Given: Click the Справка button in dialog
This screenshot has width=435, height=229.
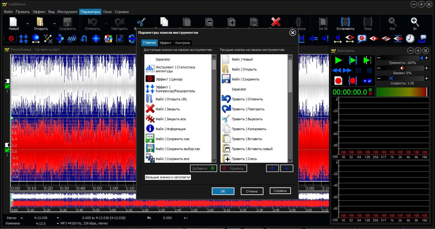Looking at the screenshot, I should [280, 191].
